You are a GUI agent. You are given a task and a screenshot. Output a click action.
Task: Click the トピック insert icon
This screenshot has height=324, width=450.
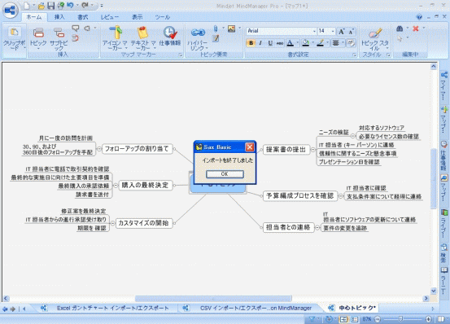click(x=38, y=33)
